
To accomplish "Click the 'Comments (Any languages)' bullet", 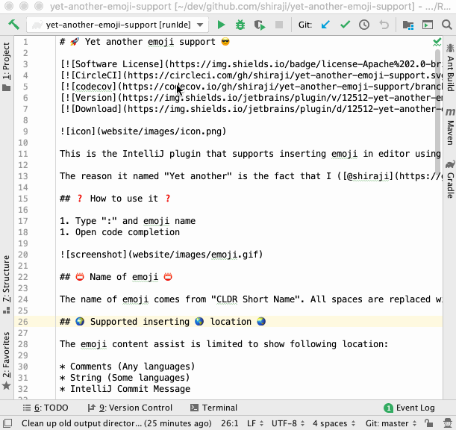I will [x=127, y=367].
